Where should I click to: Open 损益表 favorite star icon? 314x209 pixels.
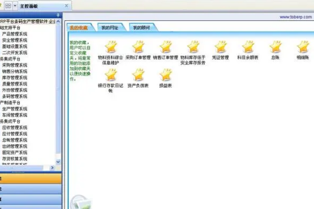point(165,74)
